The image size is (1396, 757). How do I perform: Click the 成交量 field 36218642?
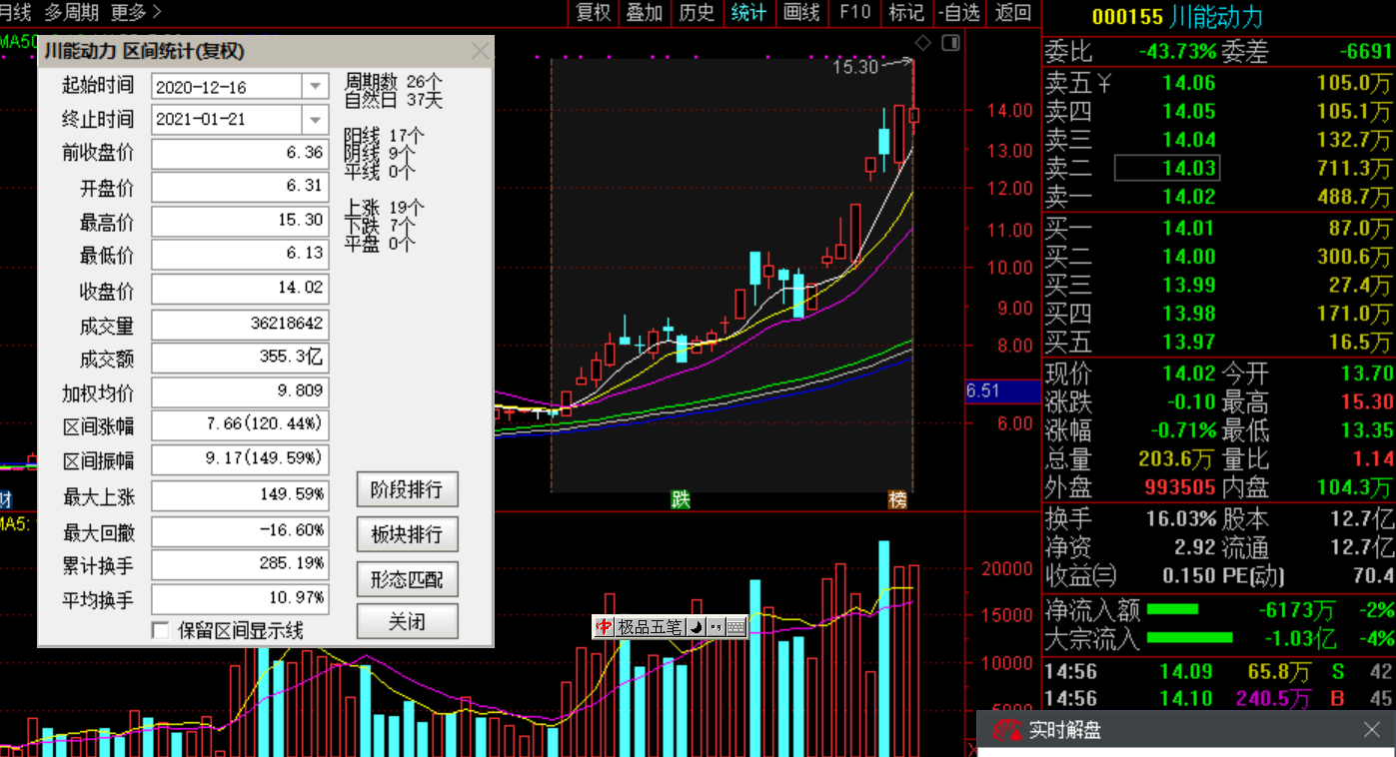(240, 324)
